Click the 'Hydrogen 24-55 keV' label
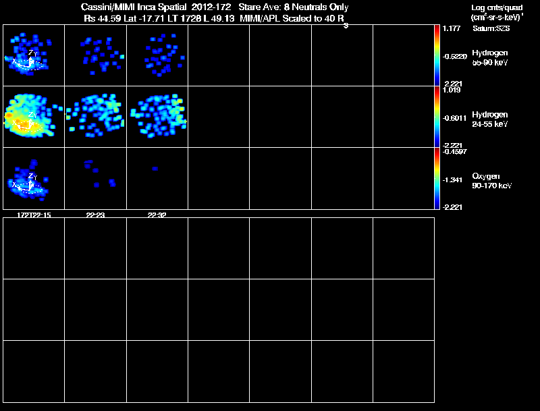This screenshot has width=540, height=411. click(x=490, y=119)
